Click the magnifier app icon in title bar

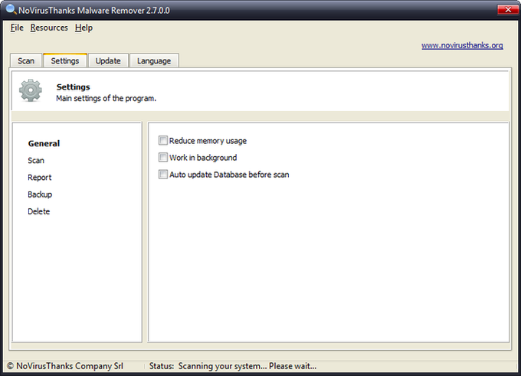[11, 9]
